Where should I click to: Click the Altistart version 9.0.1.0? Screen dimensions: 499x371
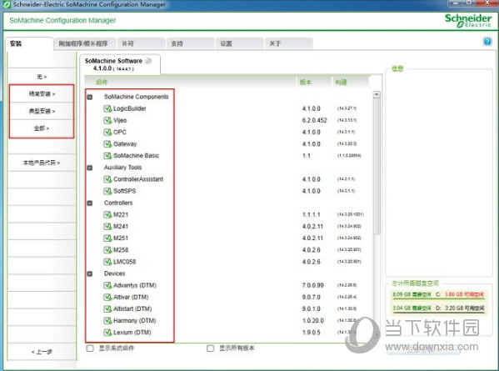tap(312, 309)
